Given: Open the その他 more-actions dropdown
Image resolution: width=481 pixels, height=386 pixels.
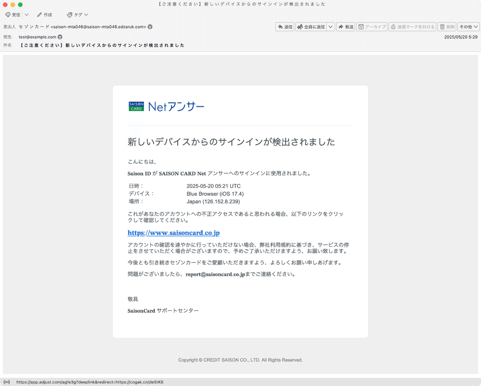Looking at the screenshot, I should pyautogui.click(x=469, y=27).
